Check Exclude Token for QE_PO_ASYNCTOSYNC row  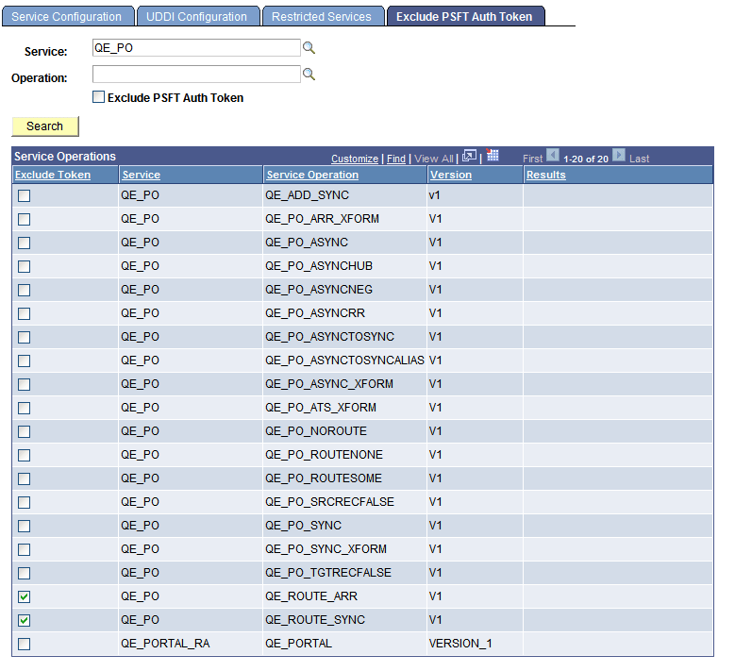pos(25,337)
